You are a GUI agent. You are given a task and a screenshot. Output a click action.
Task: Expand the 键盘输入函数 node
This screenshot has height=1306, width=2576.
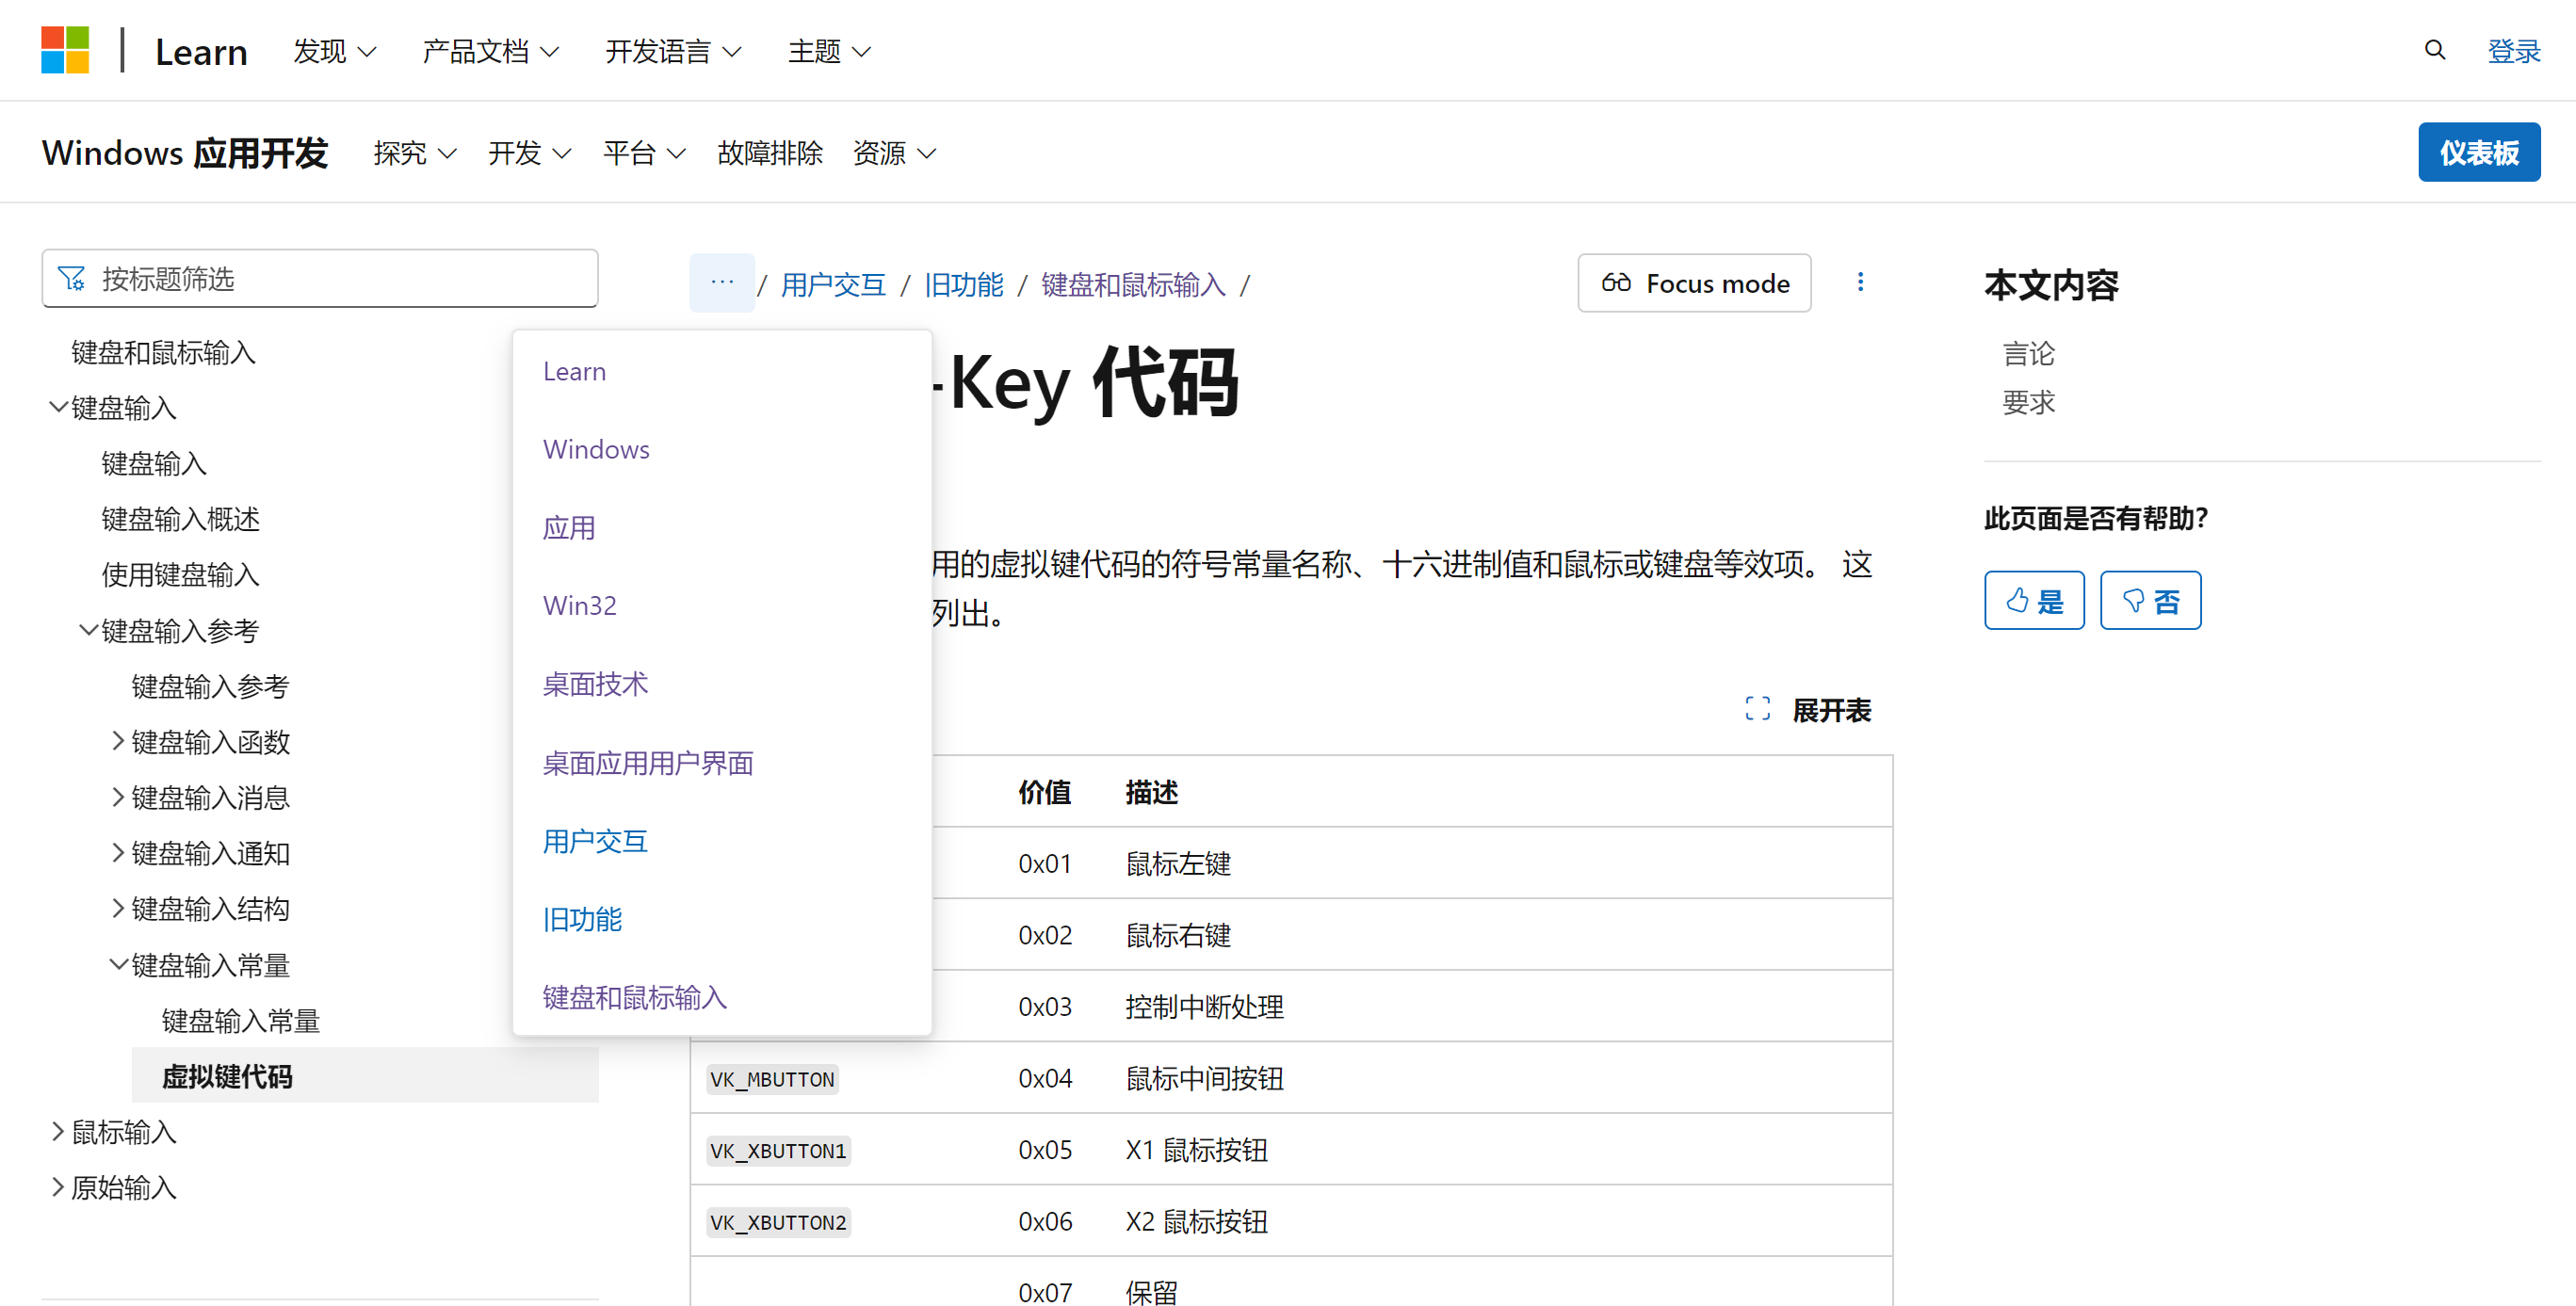[x=118, y=741]
